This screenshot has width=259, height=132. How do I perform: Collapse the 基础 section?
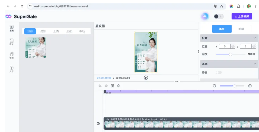tap(255, 64)
